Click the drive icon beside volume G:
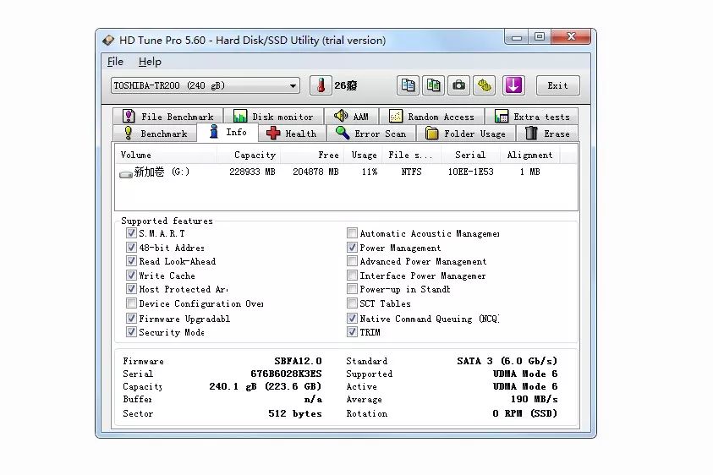713x475 pixels. (x=125, y=173)
